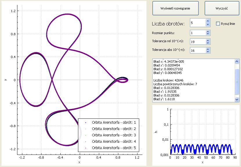Click the error log scrollbar thumb

(237, 81)
